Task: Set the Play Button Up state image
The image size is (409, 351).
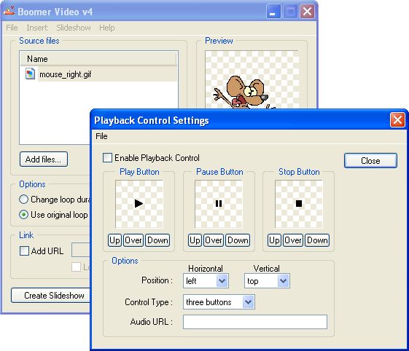Action: coord(114,240)
